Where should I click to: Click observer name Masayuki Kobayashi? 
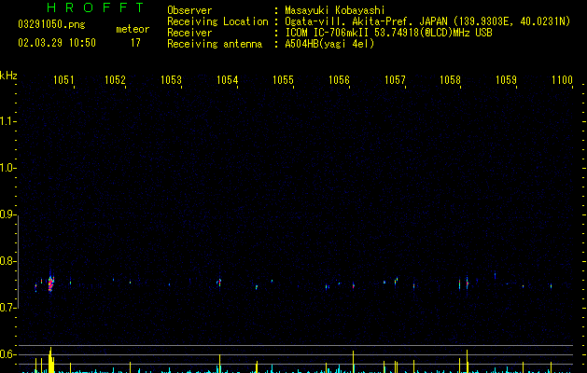click(x=335, y=10)
